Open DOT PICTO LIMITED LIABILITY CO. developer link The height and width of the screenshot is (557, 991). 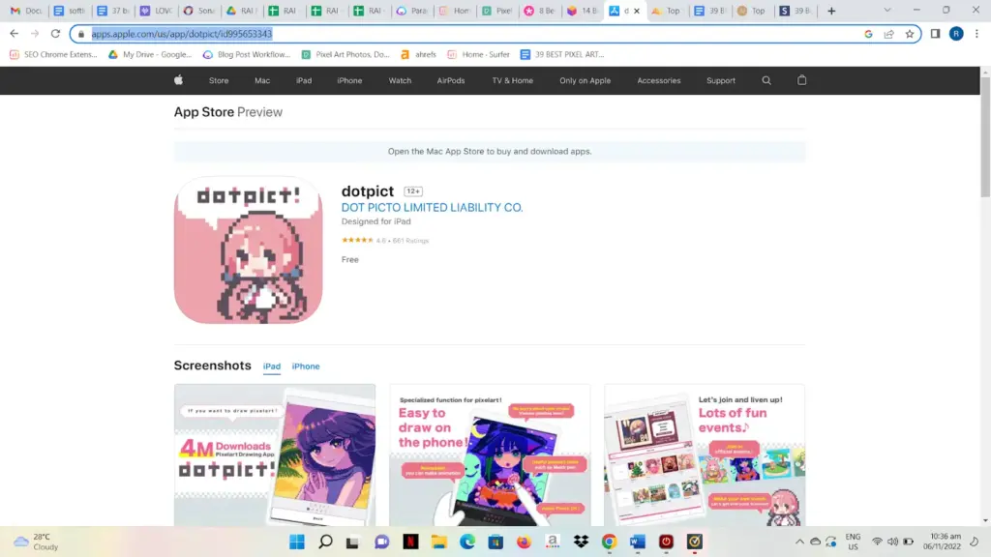tap(432, 208)
